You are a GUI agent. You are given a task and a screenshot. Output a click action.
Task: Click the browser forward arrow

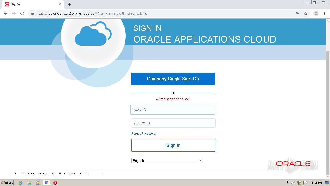14,13
